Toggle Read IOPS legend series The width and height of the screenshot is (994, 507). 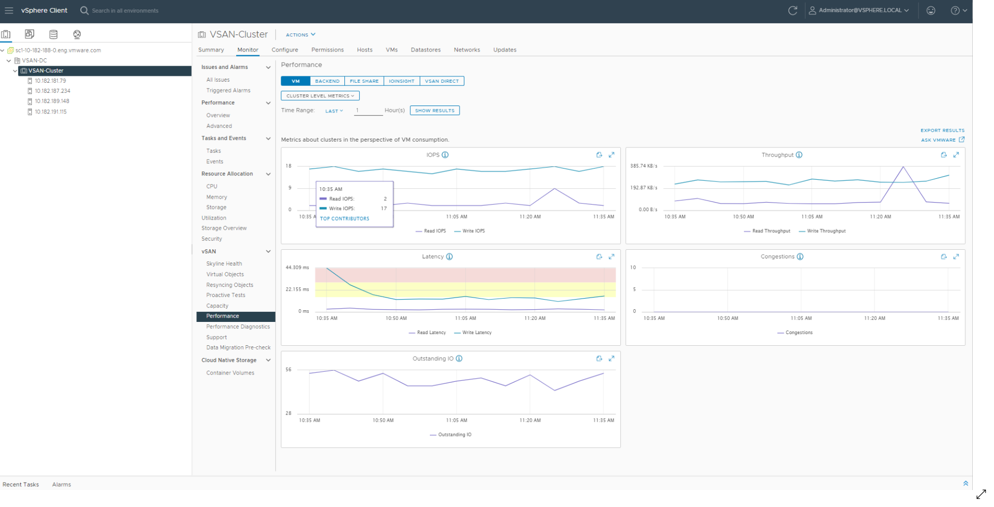point(430,231)
